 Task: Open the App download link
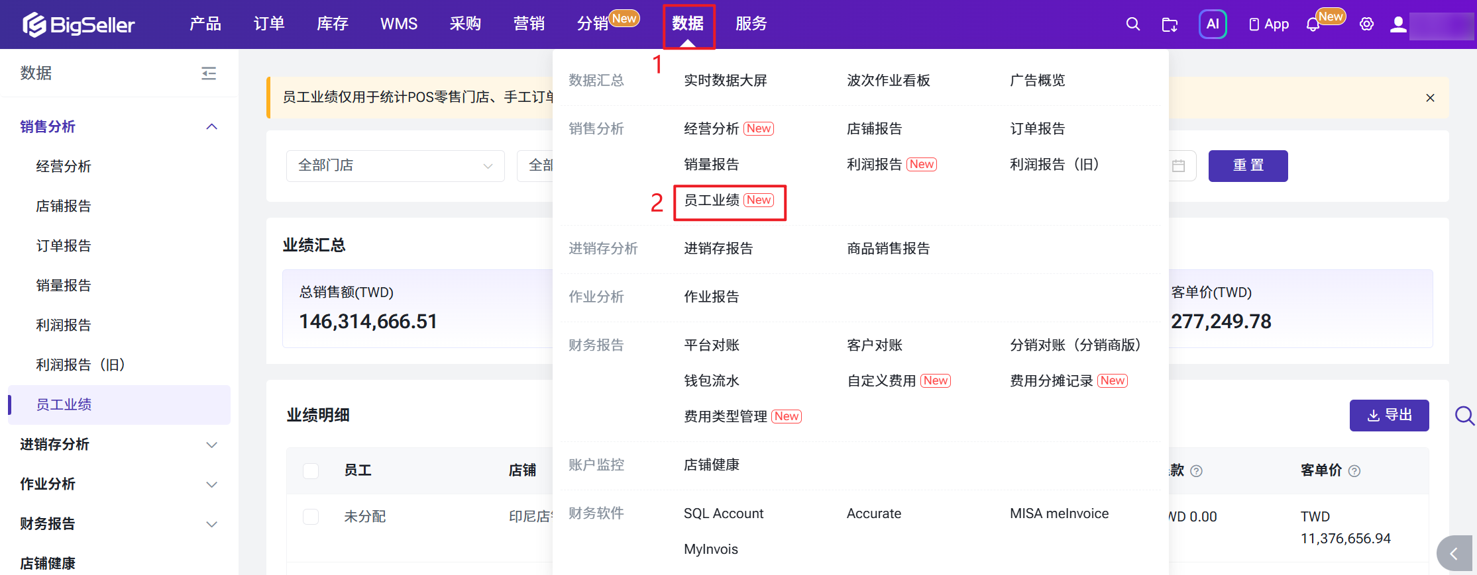[x=1269, y=24]
